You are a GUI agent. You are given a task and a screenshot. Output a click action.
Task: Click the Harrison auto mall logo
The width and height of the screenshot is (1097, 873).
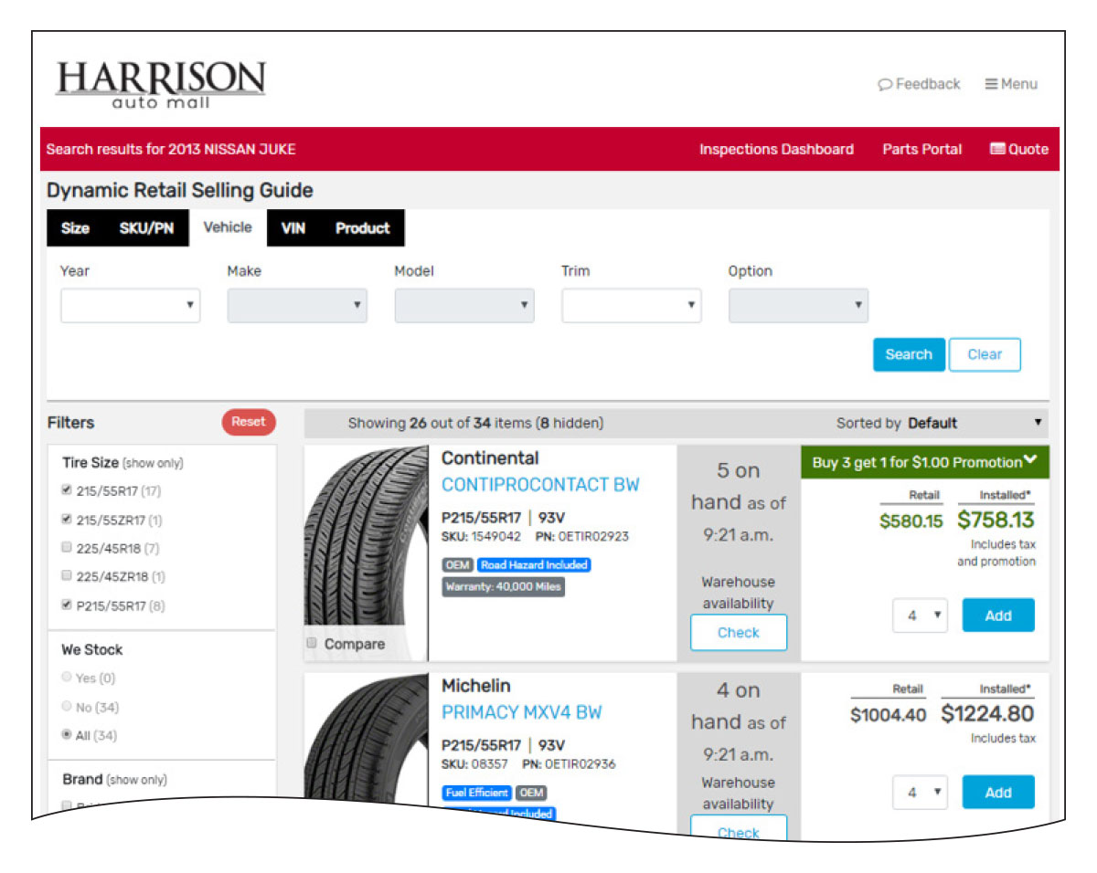tap(161, 85)
